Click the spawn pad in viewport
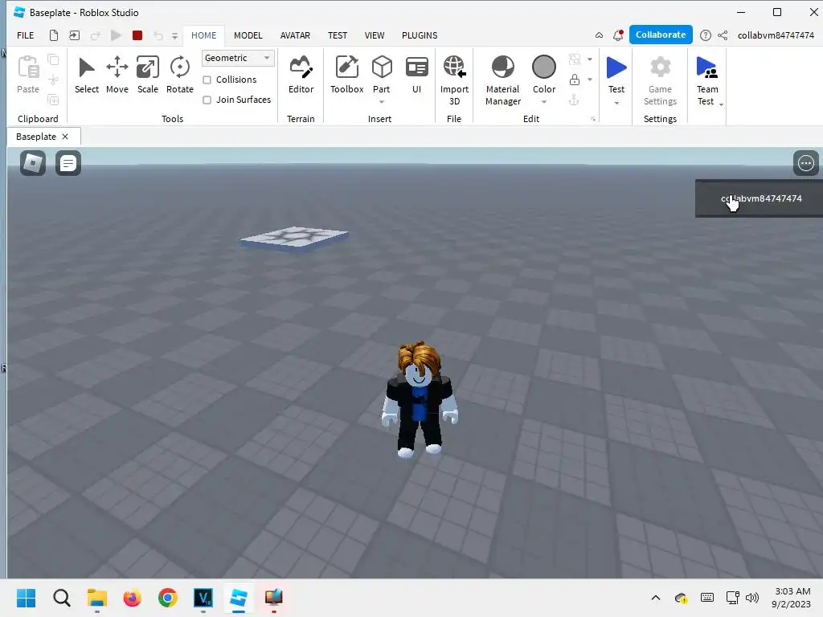Screen dimensions: 823x617 pyautogui.click(x=294, y=239)
